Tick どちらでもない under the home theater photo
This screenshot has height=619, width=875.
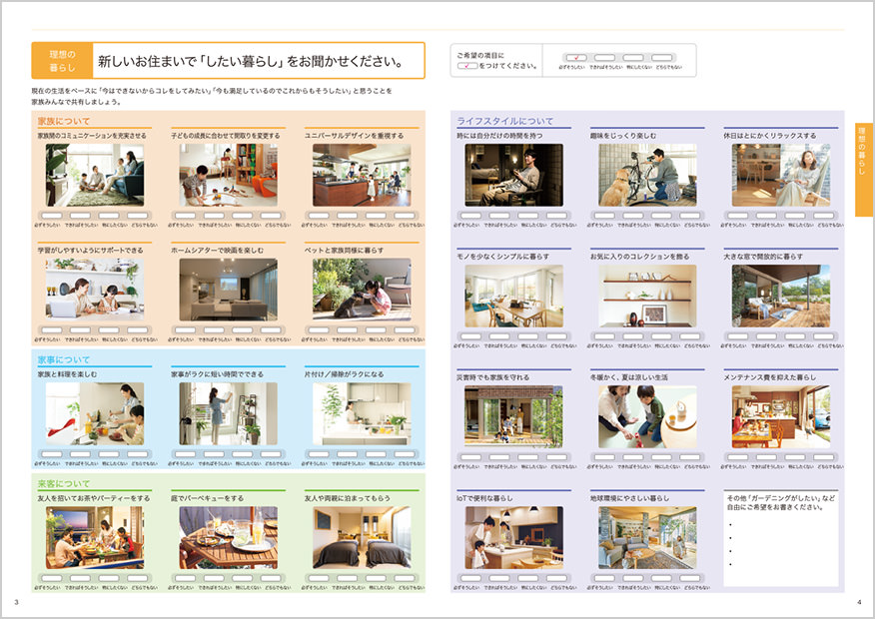[271, 328]
